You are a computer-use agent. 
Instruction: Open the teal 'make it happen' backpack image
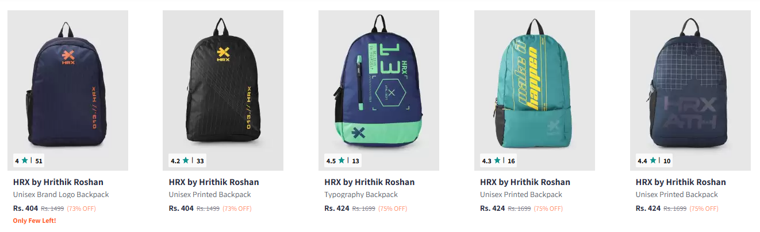tap(535, 91)
